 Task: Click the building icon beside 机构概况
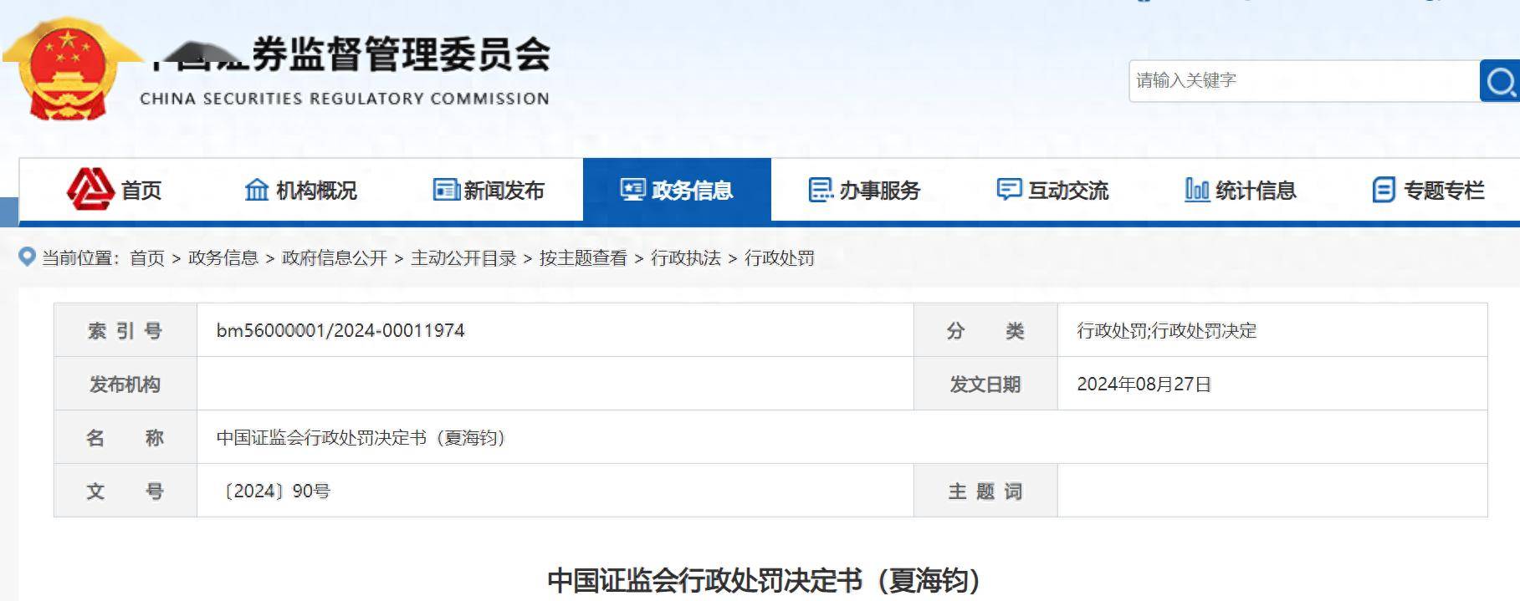(256, 190)
